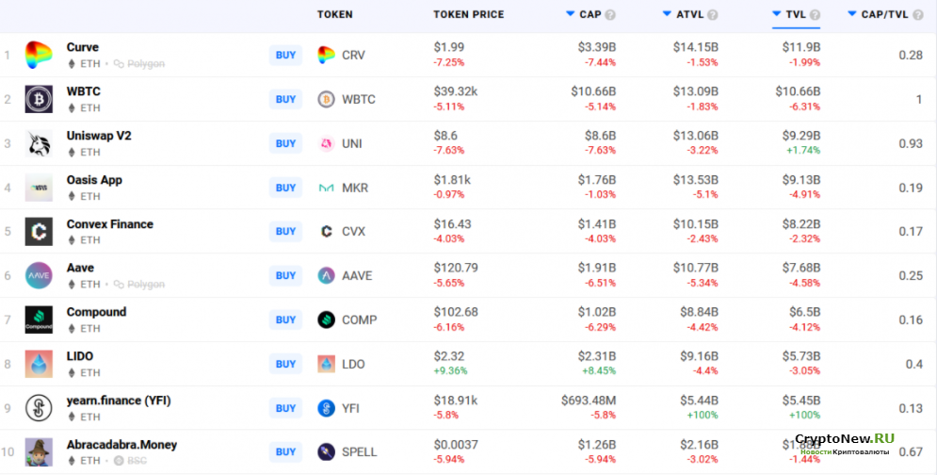Image resolution: width=937 pixels, height=475 pixels.
Task: Click the SPELL token icon
Action: tap(326, 452)
